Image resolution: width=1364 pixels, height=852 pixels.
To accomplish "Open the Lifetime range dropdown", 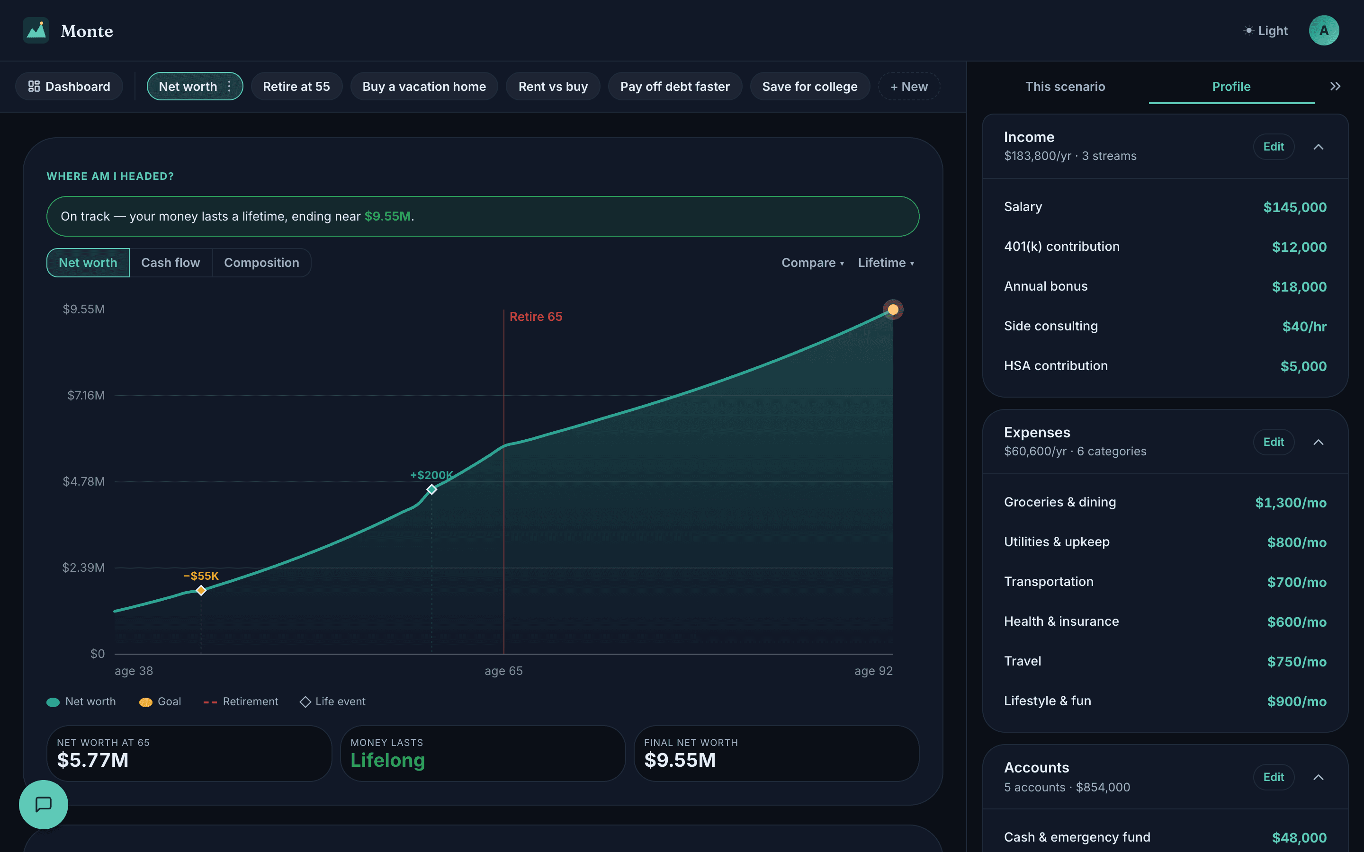I will click(x=886, y=263).
